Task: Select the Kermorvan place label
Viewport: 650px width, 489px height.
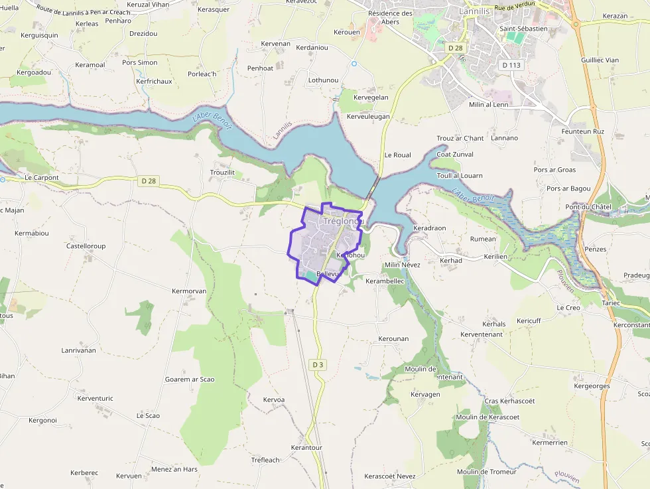Action: (x=189, y=291)
